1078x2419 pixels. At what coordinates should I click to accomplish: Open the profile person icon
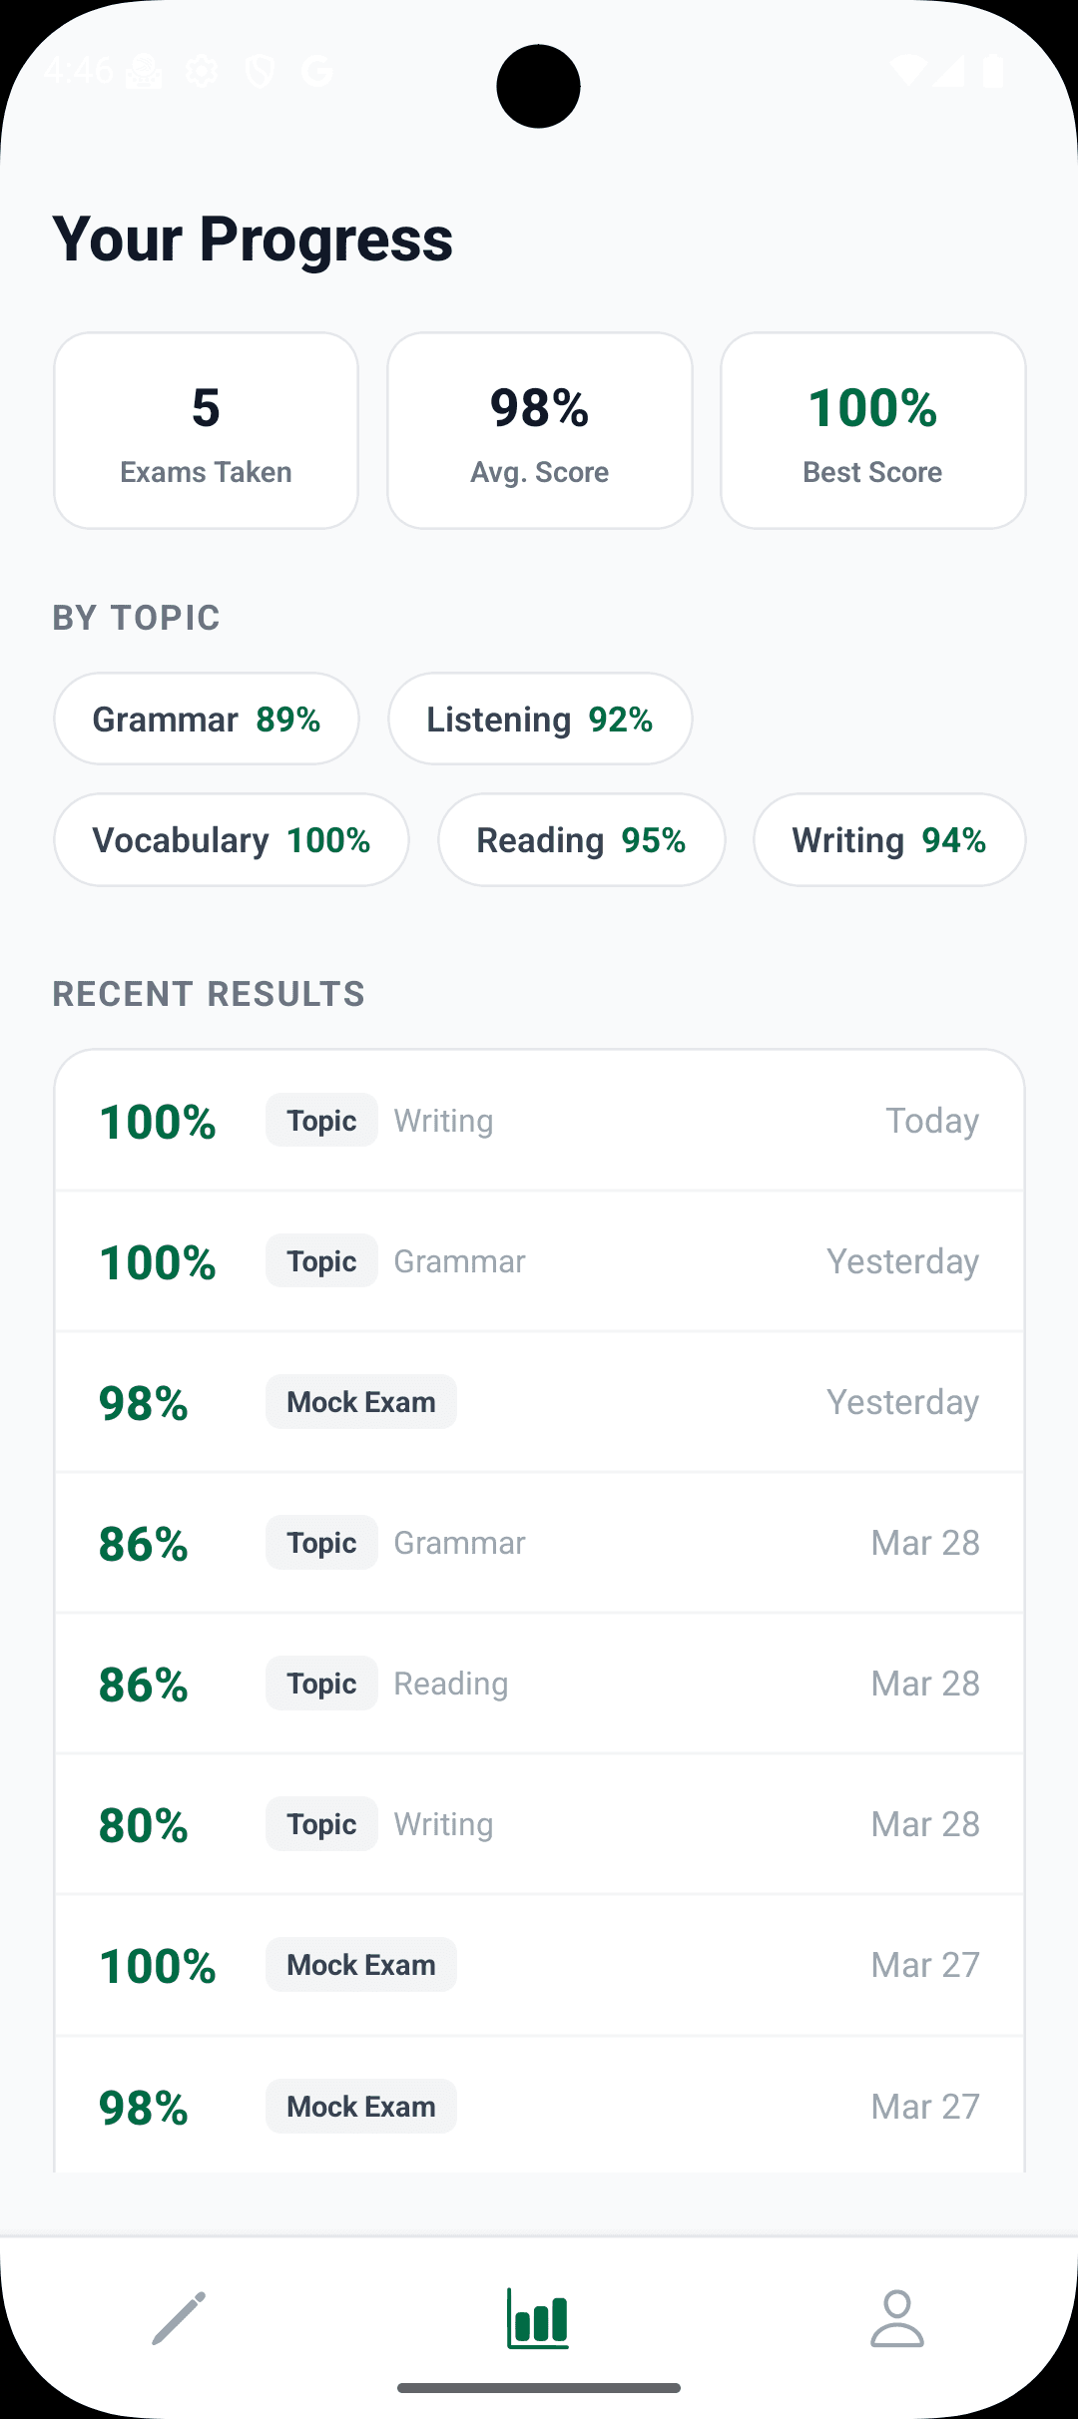(x=896, y=2317)
